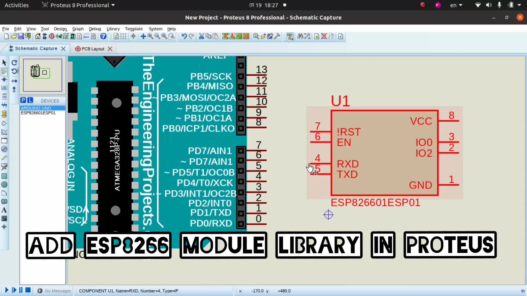
Task: Click the volume speaker icon in the top bar
Action: [489, 5]
